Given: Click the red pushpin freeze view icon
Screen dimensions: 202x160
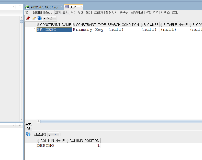Looking at the screenshot, I should click(28, 19).
